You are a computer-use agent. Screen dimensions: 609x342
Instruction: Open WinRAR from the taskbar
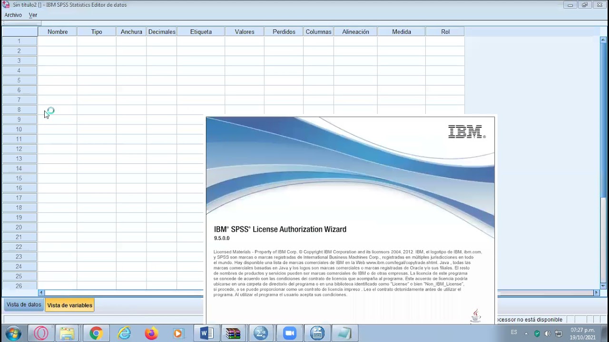tap(233, 333)
